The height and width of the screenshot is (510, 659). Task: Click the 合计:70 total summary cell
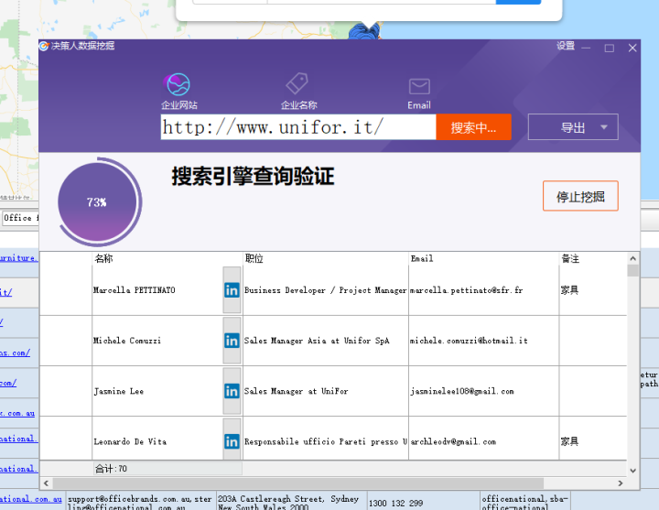167,469
